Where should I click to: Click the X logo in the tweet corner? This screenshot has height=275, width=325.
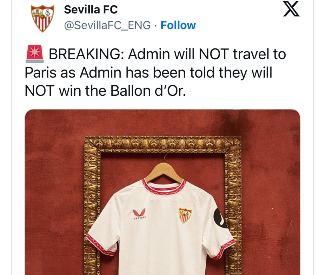pyautogui.click(x=291, y=9)
